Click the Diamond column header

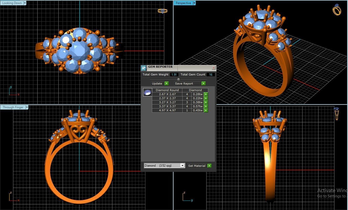(x=195, y=90)
